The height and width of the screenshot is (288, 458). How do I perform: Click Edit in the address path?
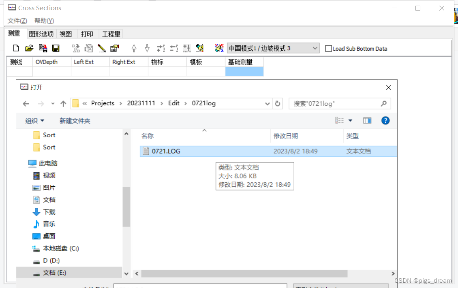(x=174, y=103)
